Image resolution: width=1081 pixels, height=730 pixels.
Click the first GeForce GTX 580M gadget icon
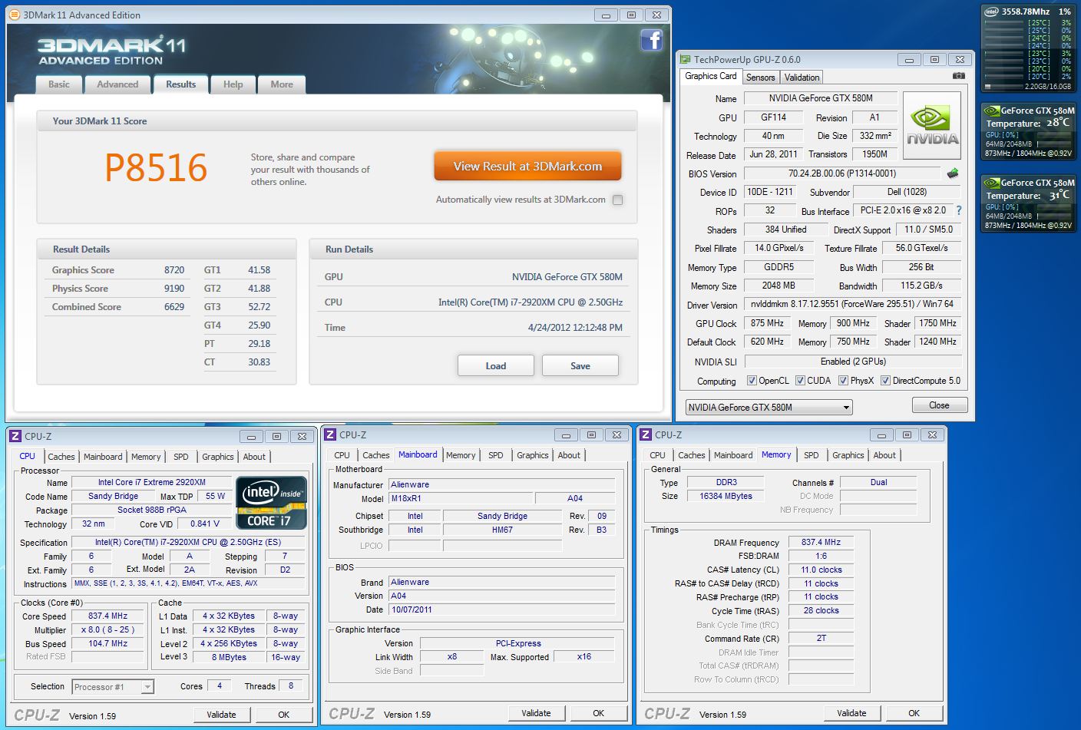click(992, 111)
